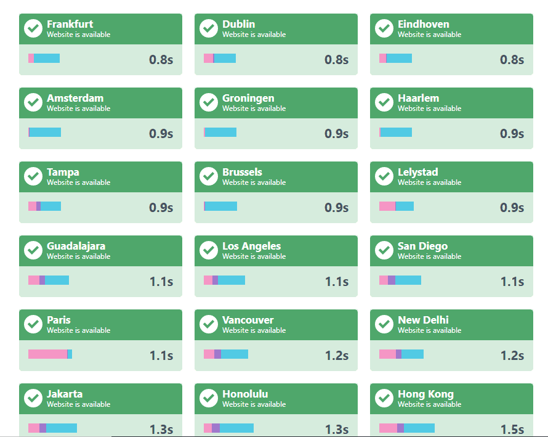
Task: Select the Jakarta response time bar
Action: pyautogui.click(x=52, y=428)
